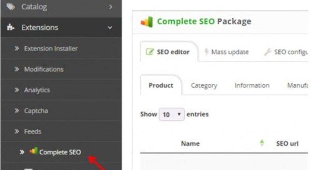Open Captcha extensions
This screenshot has height=170, width=312.
click(36, 110)
